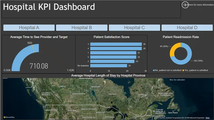This screenshot has height=120, width=214.
Task: Click the blue 'No, patient not re-admitted' legend dot
Action: 154,70
